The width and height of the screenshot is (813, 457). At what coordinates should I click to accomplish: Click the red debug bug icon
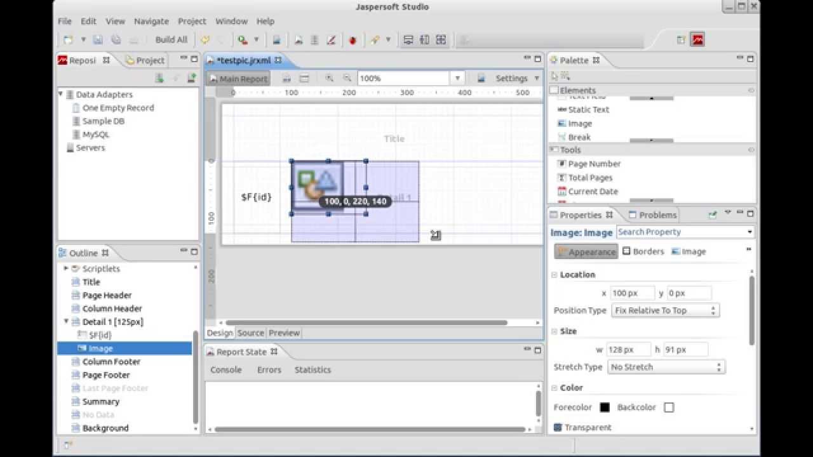click(353, 40)
